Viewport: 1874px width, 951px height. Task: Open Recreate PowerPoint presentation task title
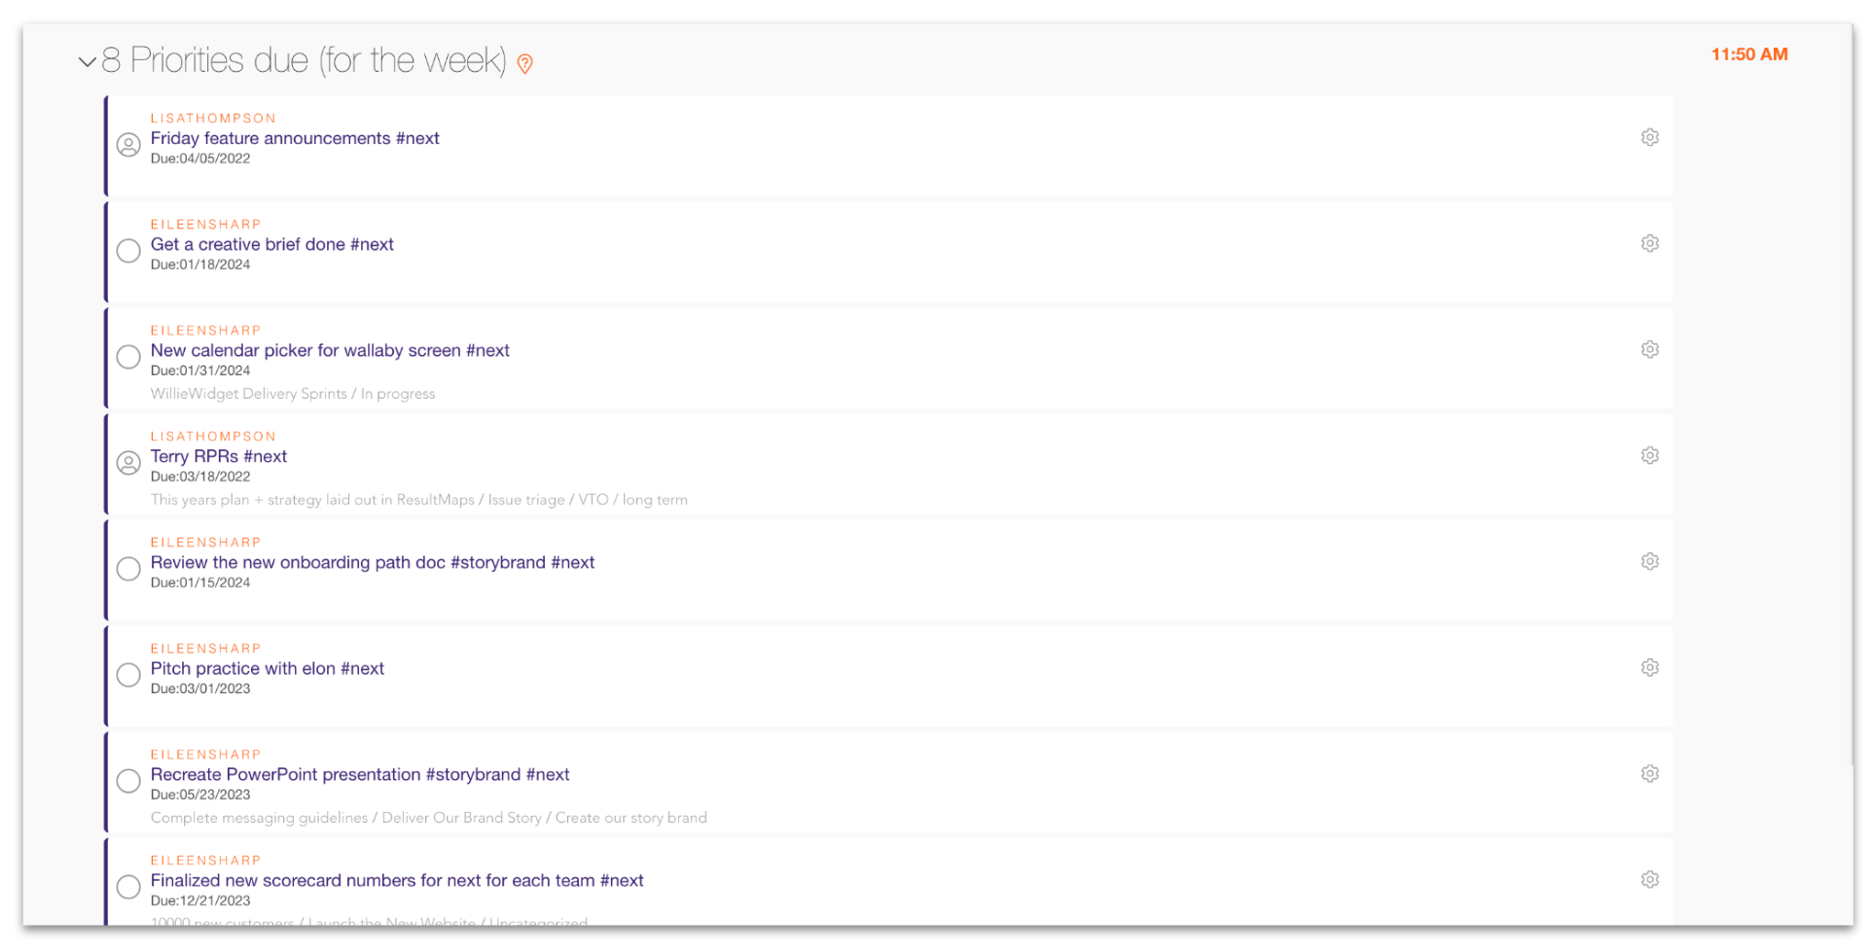[x=359, y=775]
